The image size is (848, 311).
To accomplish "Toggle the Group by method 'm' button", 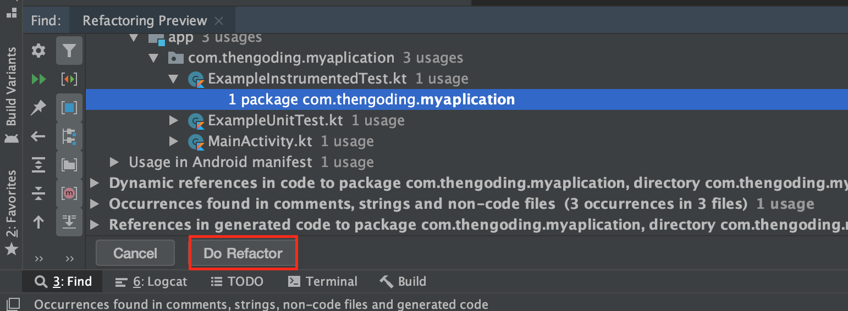I will pos(69,193).
